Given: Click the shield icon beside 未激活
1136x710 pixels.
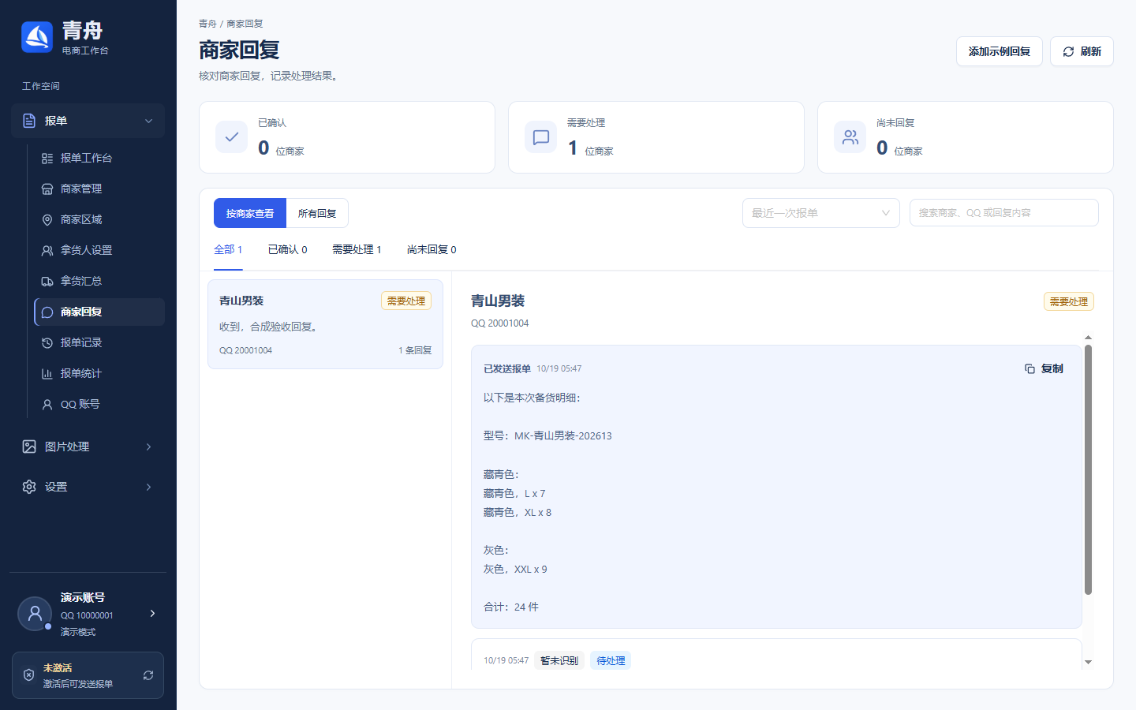Looking at the screenshot, I should pos(28,675).
